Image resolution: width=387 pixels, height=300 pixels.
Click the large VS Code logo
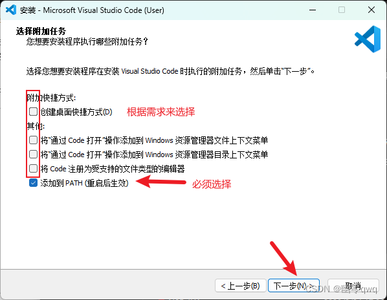368,39
